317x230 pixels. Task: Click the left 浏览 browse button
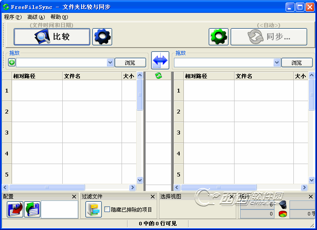pos(131,63)
